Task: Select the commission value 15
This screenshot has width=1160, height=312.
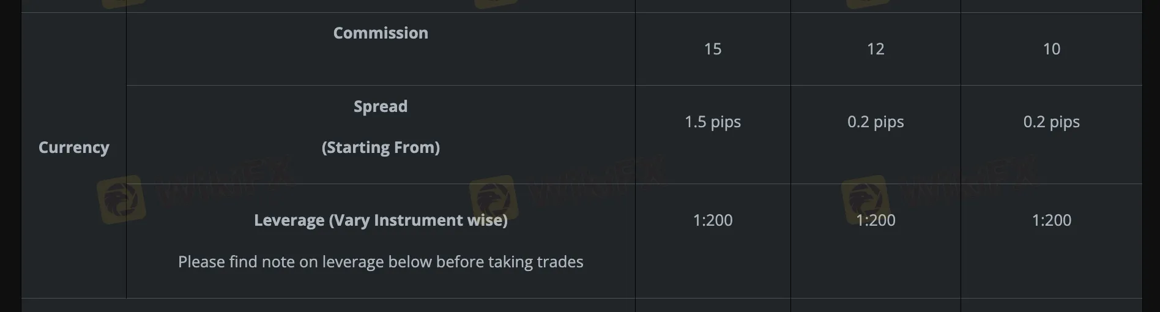Action: [713, 49]
